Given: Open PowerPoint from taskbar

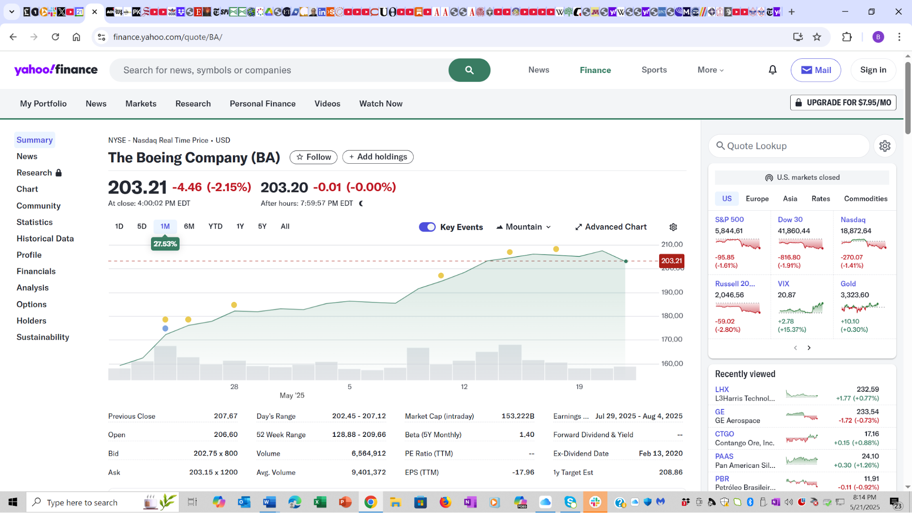Looking at the screenshot, I should (345, 502).
